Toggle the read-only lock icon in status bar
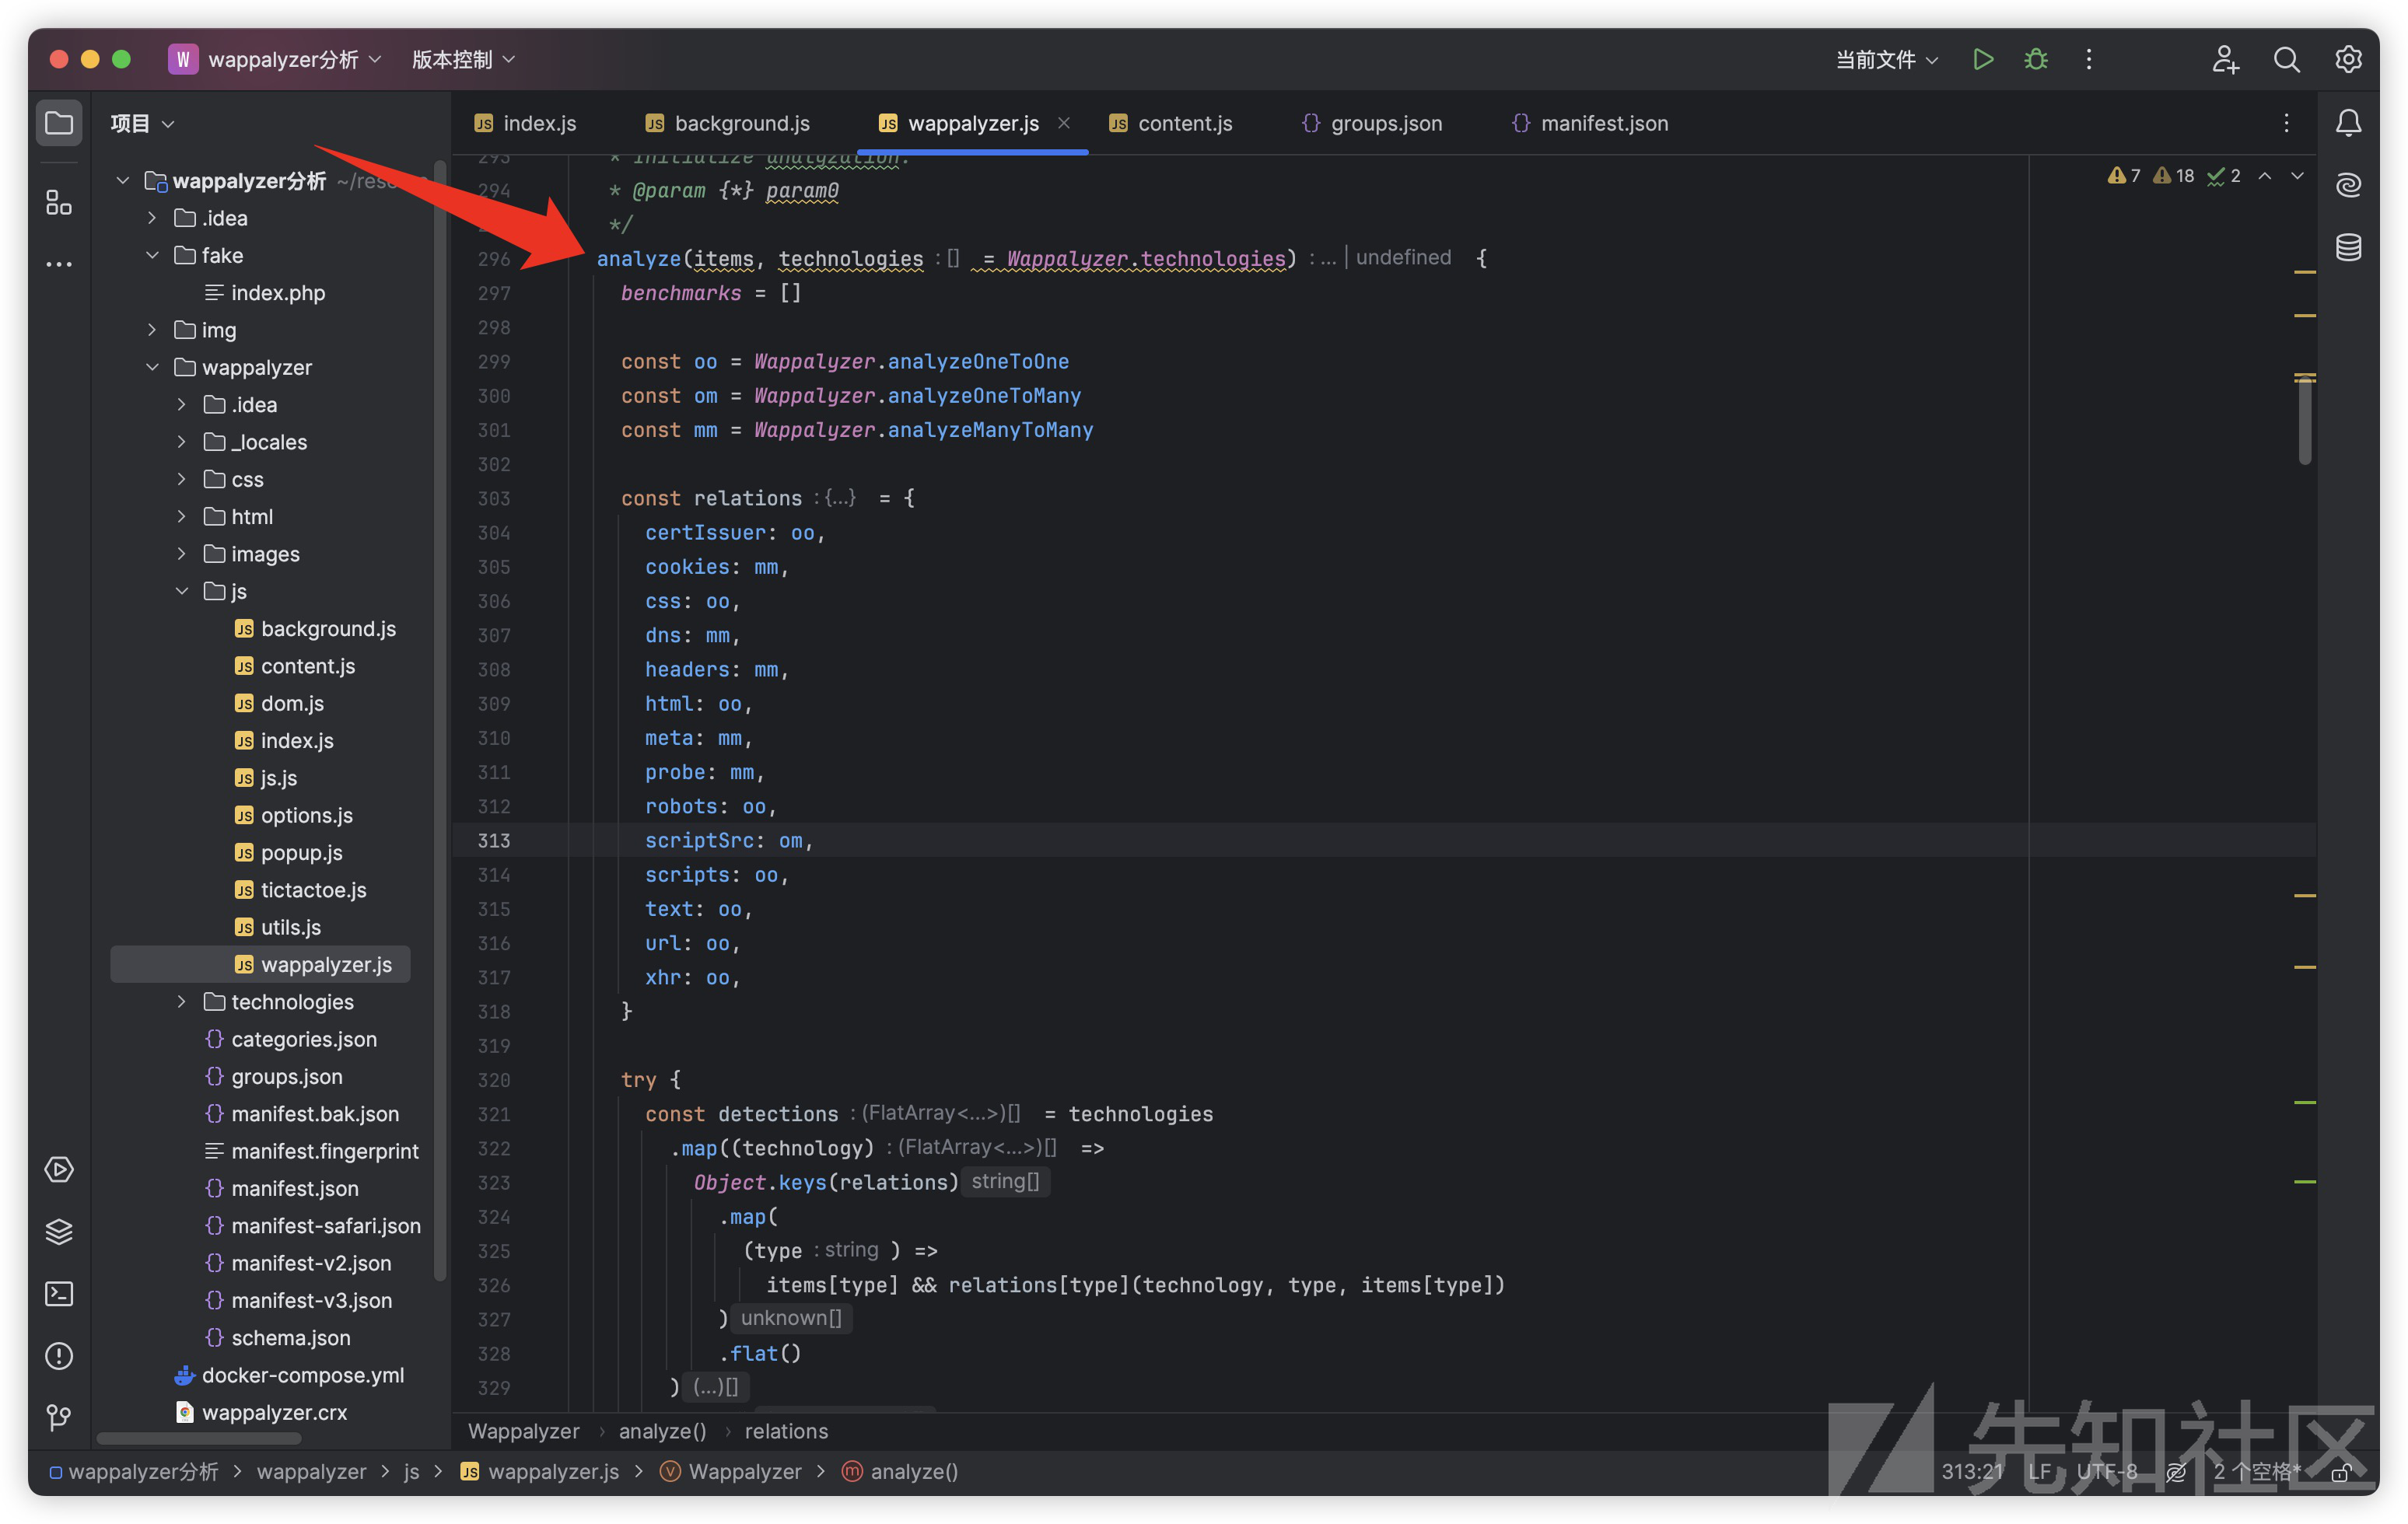Image resolution: width=2408 pixels, height=1524 pixels. (x=2340, y=1472)
